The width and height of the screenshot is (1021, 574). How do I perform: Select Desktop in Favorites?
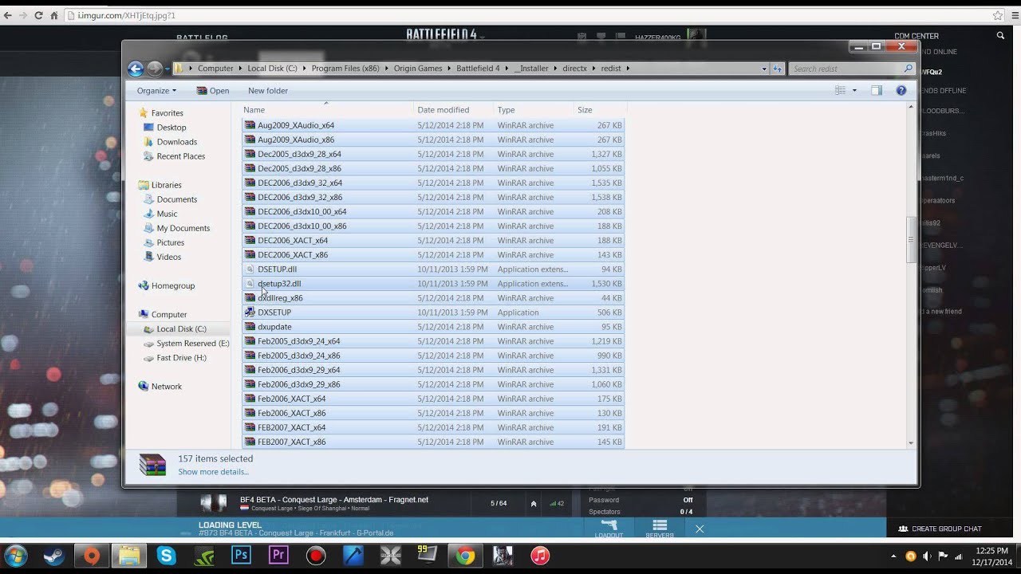coord(171,128)
